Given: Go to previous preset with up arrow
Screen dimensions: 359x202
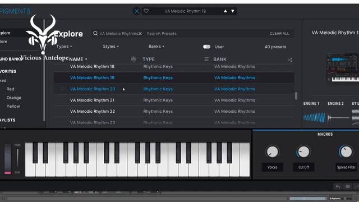Looking at the screenshot, I should pos(225,11).
